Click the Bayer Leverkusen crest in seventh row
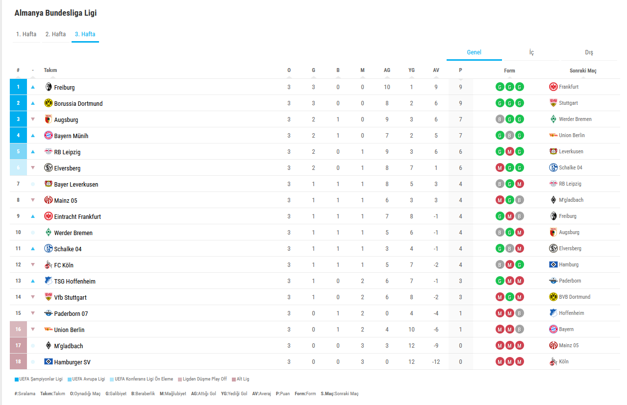The width and height of the screenshot is (627, 405). click(x=48, y=184)
